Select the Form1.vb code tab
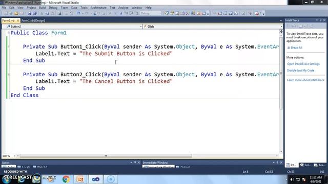Image resolution: width=328 pixels, height=184 pixels. click(x=9, y=20)
